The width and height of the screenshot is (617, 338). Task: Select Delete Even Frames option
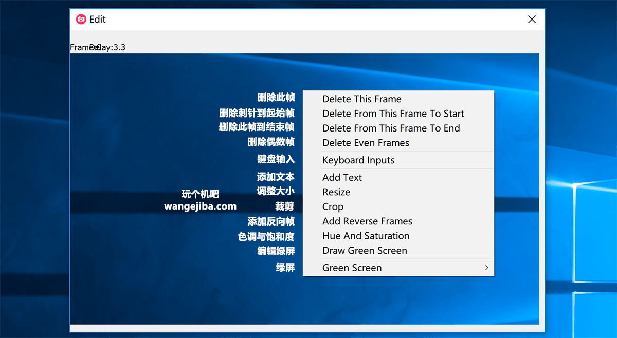[x=366, y=143]
